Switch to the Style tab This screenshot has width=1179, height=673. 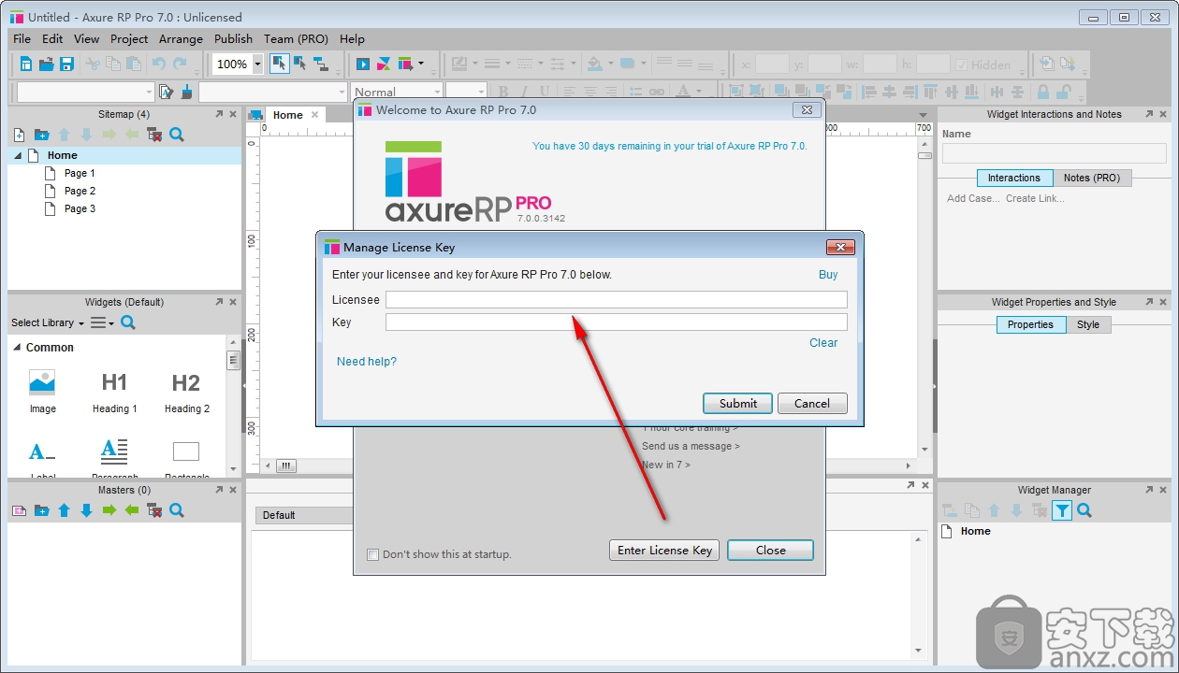coord(1088,324)
